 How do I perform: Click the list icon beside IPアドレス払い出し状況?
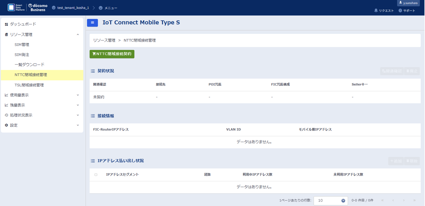93,161
